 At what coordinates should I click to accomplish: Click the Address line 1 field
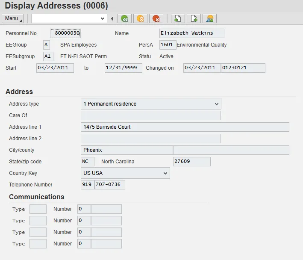pos(185,127)
